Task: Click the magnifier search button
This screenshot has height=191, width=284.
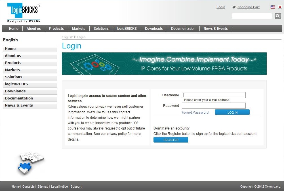Action: (278, 16)
